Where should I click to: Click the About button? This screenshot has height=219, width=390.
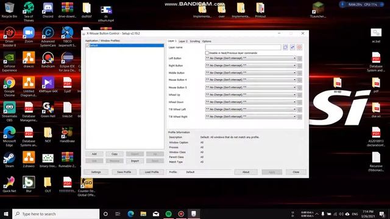click(246, 172)
